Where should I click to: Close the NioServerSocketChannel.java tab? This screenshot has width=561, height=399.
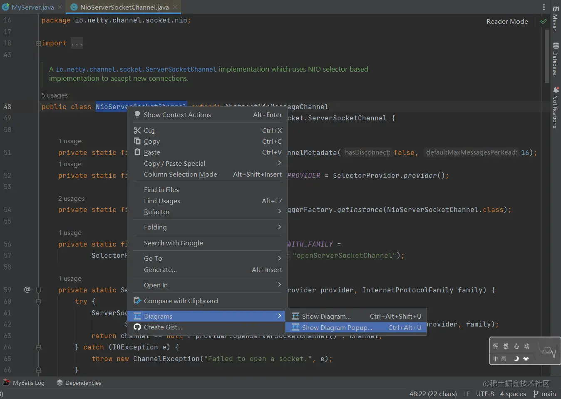pos(175,7)
